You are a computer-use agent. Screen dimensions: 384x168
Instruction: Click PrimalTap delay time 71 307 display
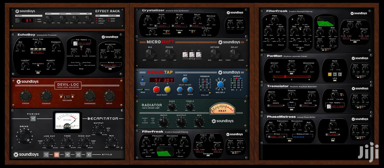click(x=162, y=80)
